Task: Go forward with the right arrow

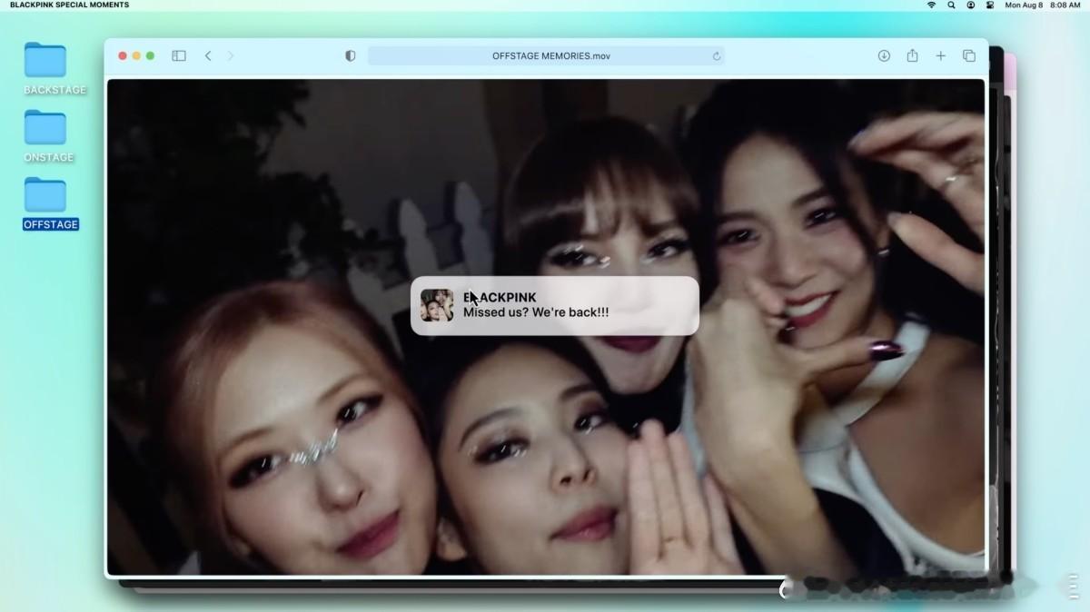Action: click(231, 55)
